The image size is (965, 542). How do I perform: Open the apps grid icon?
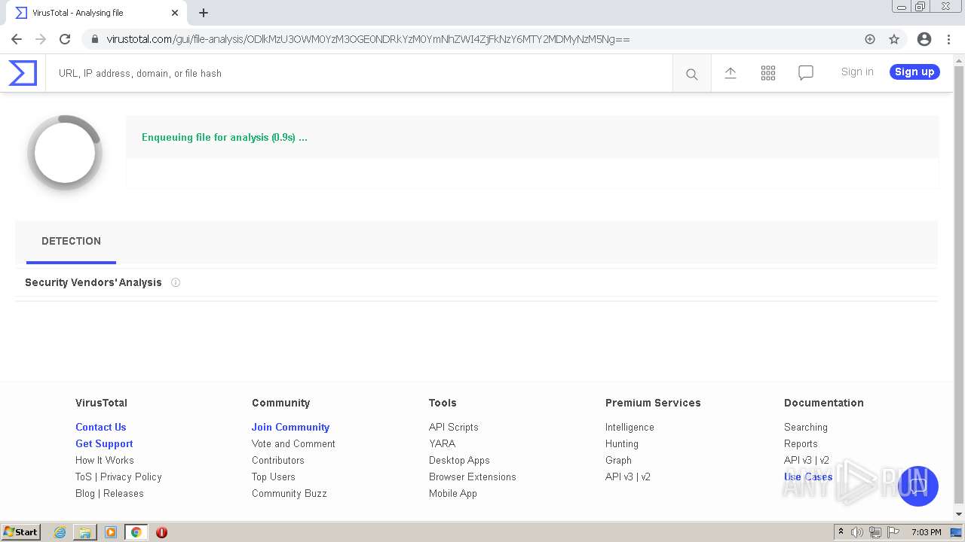pyautogui.click(x=768, y=73)
